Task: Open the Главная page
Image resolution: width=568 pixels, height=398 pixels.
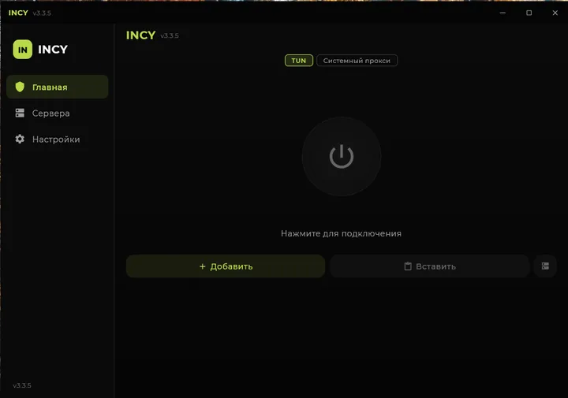Action: pyautogui.click(x=58, y=87)
